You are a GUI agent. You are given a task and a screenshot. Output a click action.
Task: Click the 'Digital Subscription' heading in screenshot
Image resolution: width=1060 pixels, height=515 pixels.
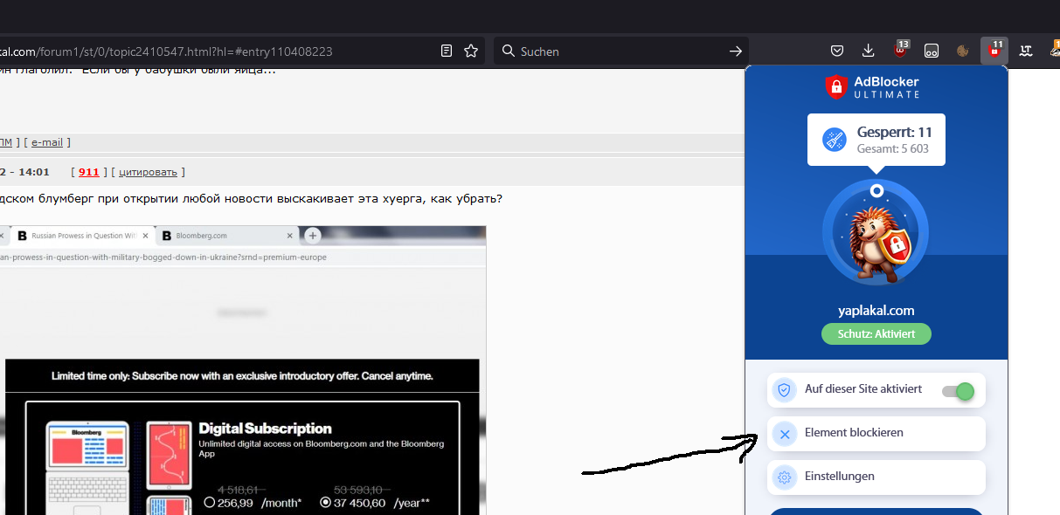coord(266,429)
